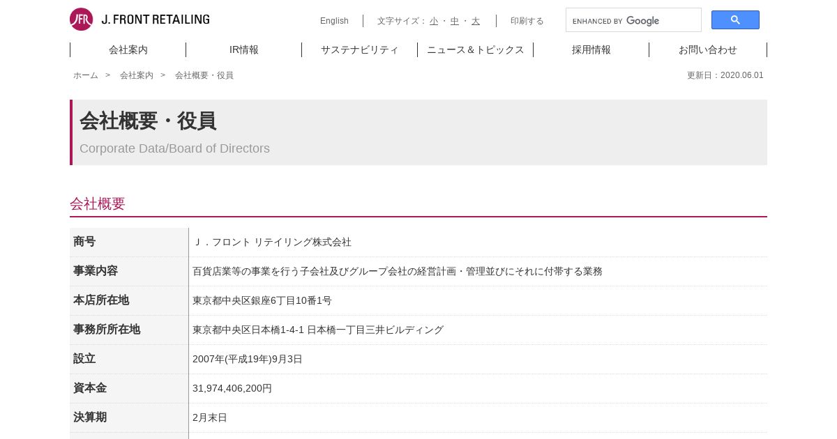837x439 pixels.
Task: Go to 会社案内 in breadcrumb
Action: (x=137, y=75)
